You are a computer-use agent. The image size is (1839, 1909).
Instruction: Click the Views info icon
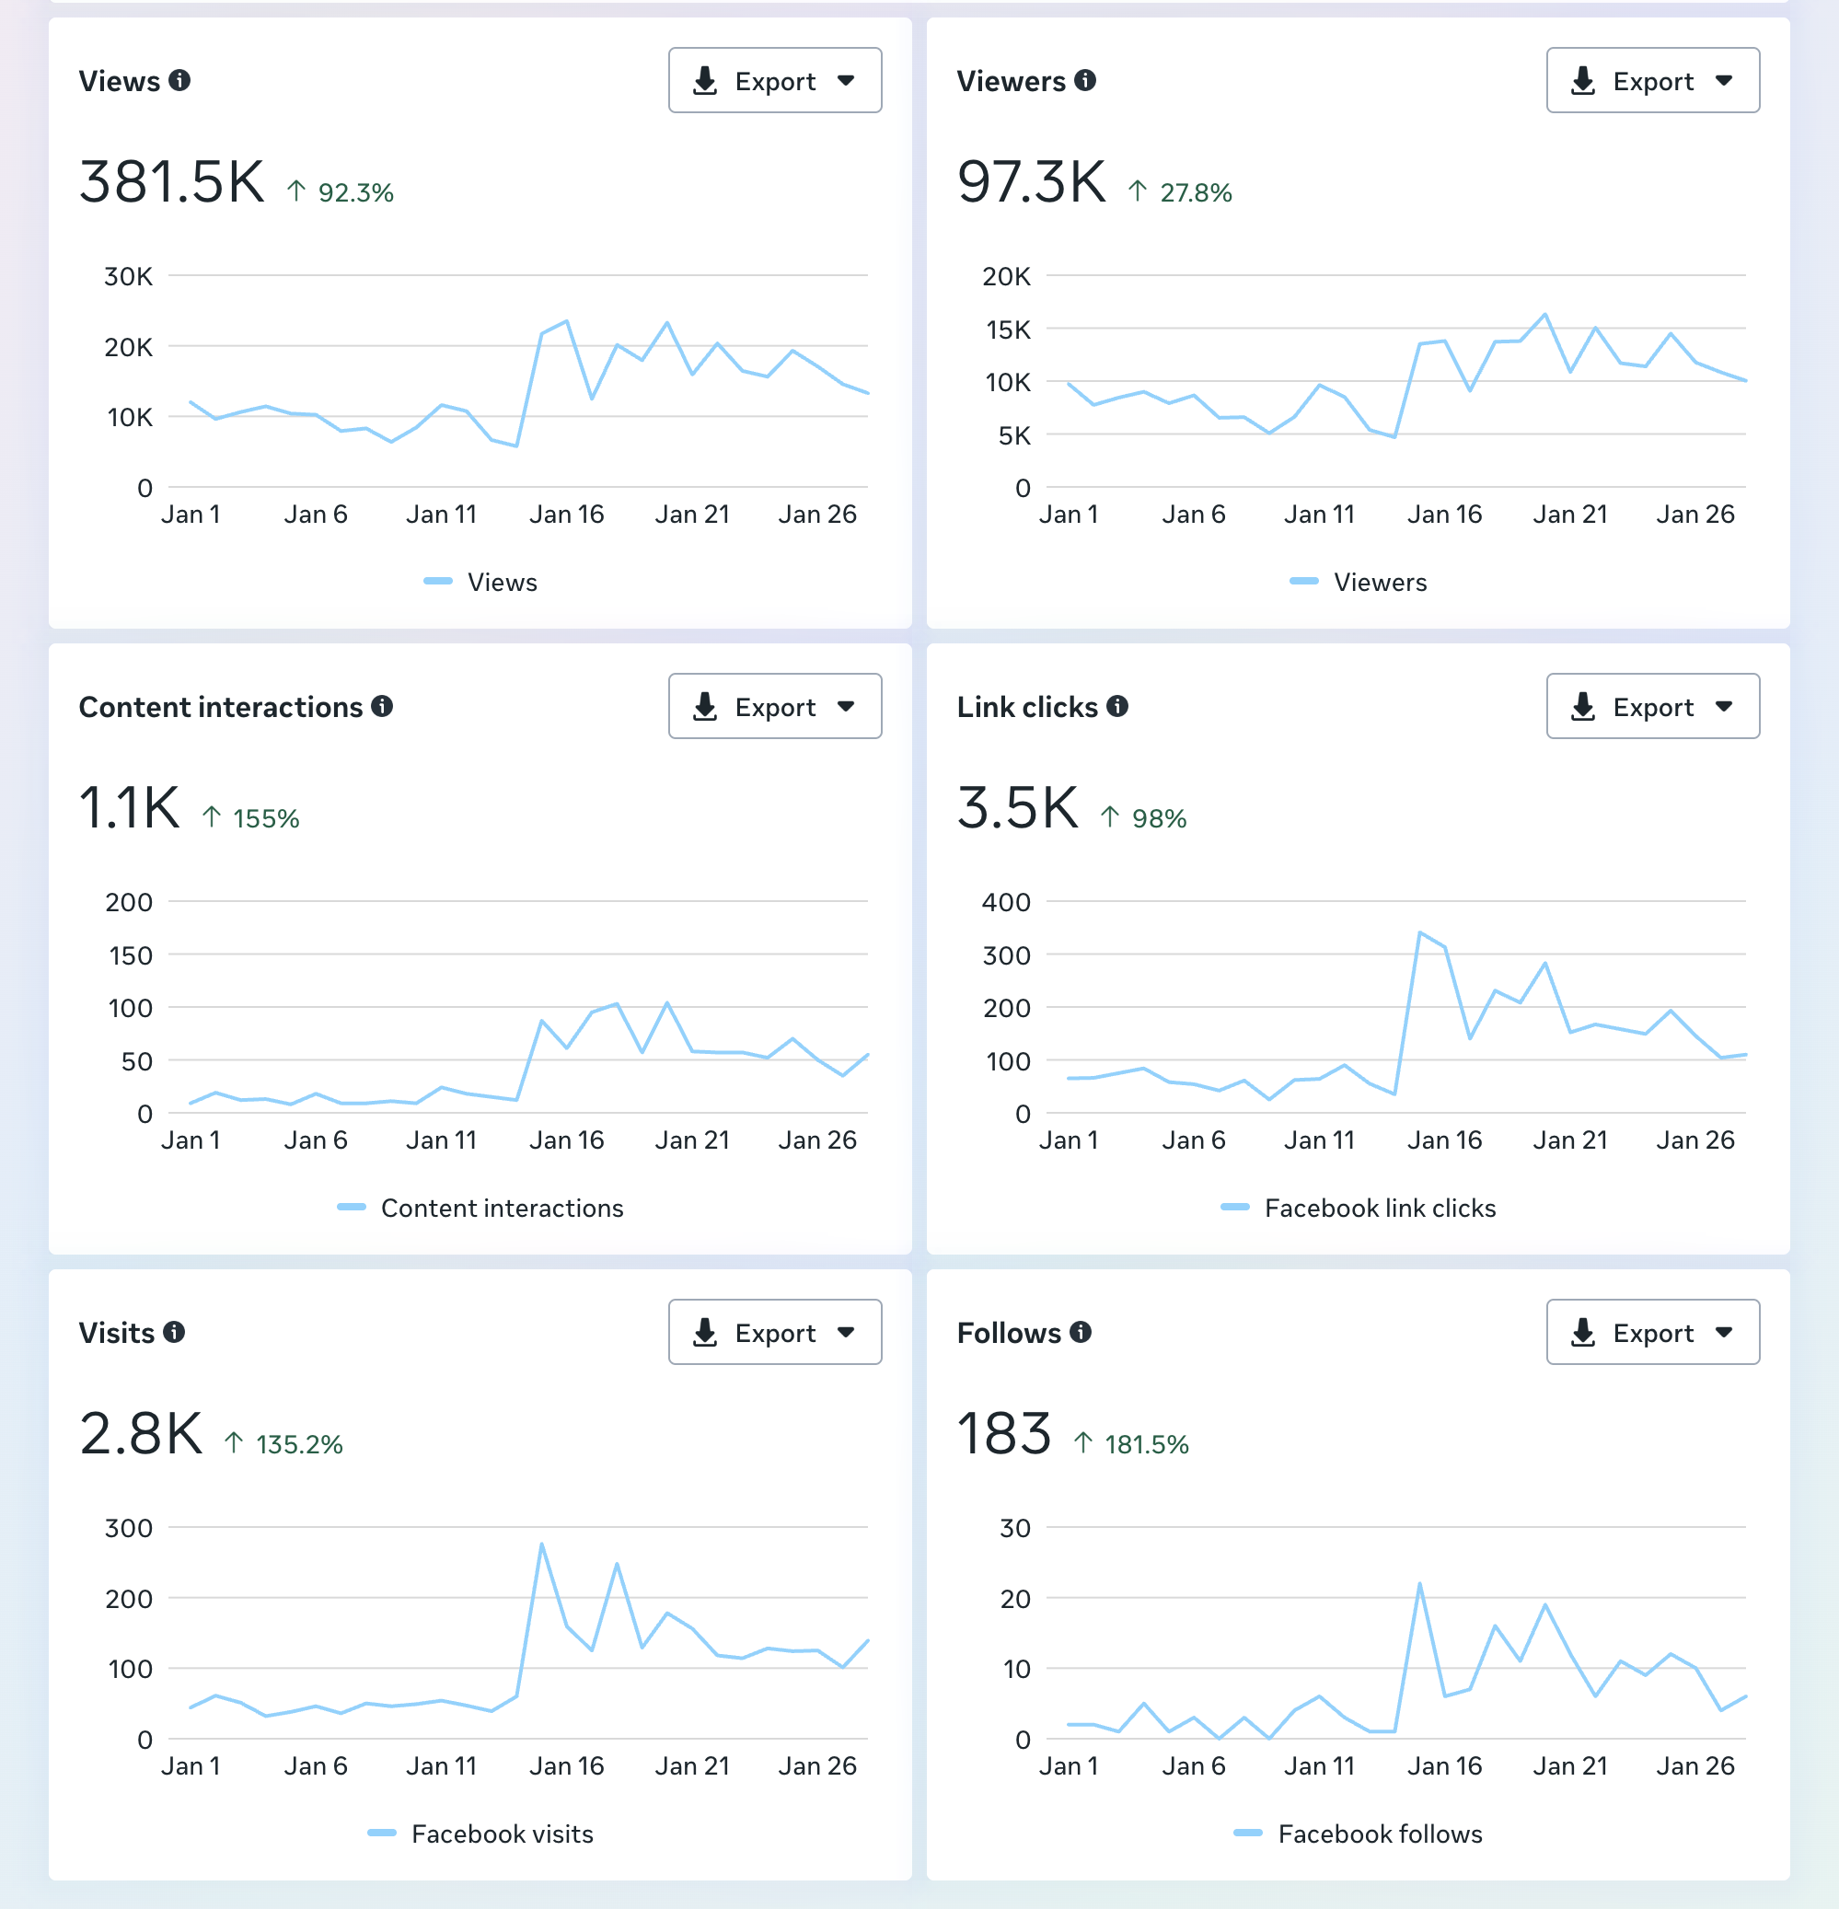tap(179, 80)
